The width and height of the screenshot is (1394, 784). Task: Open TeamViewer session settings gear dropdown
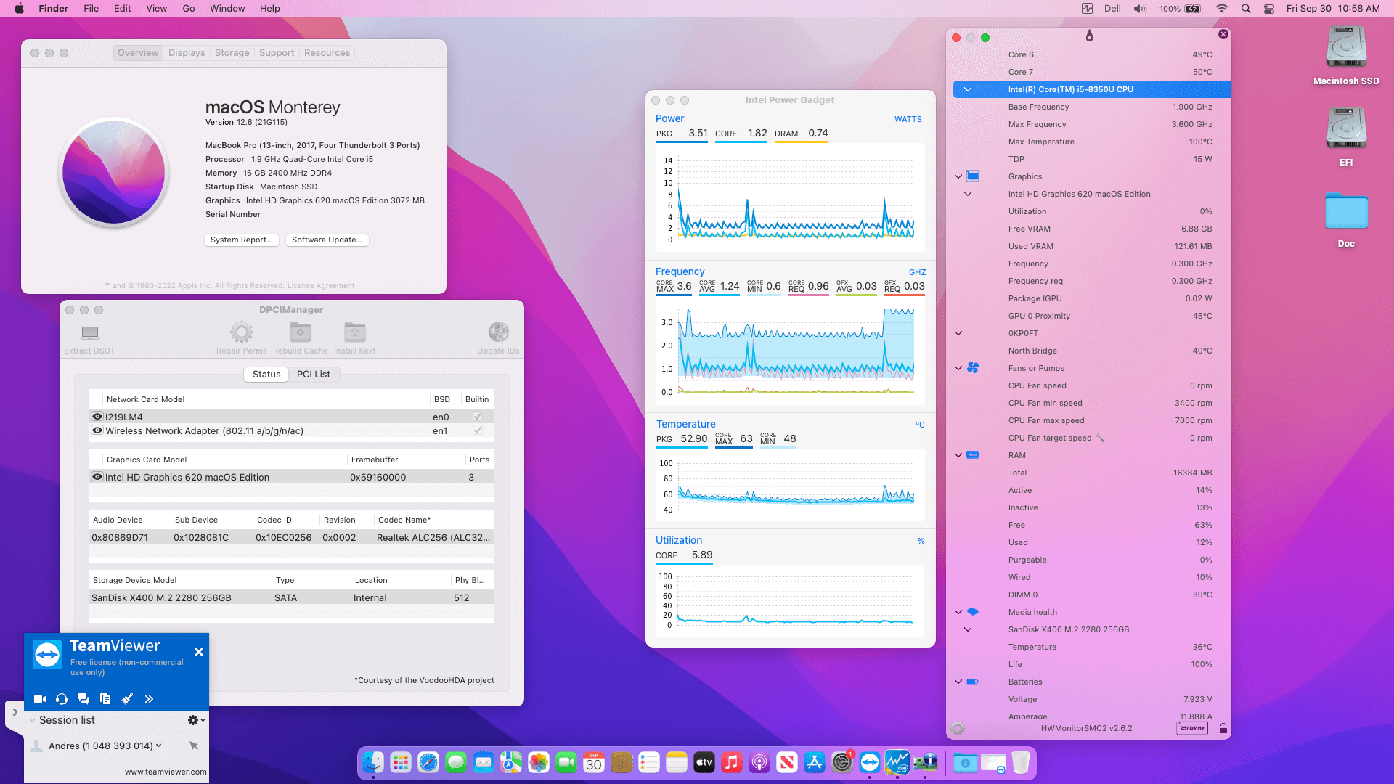point(196,720)
